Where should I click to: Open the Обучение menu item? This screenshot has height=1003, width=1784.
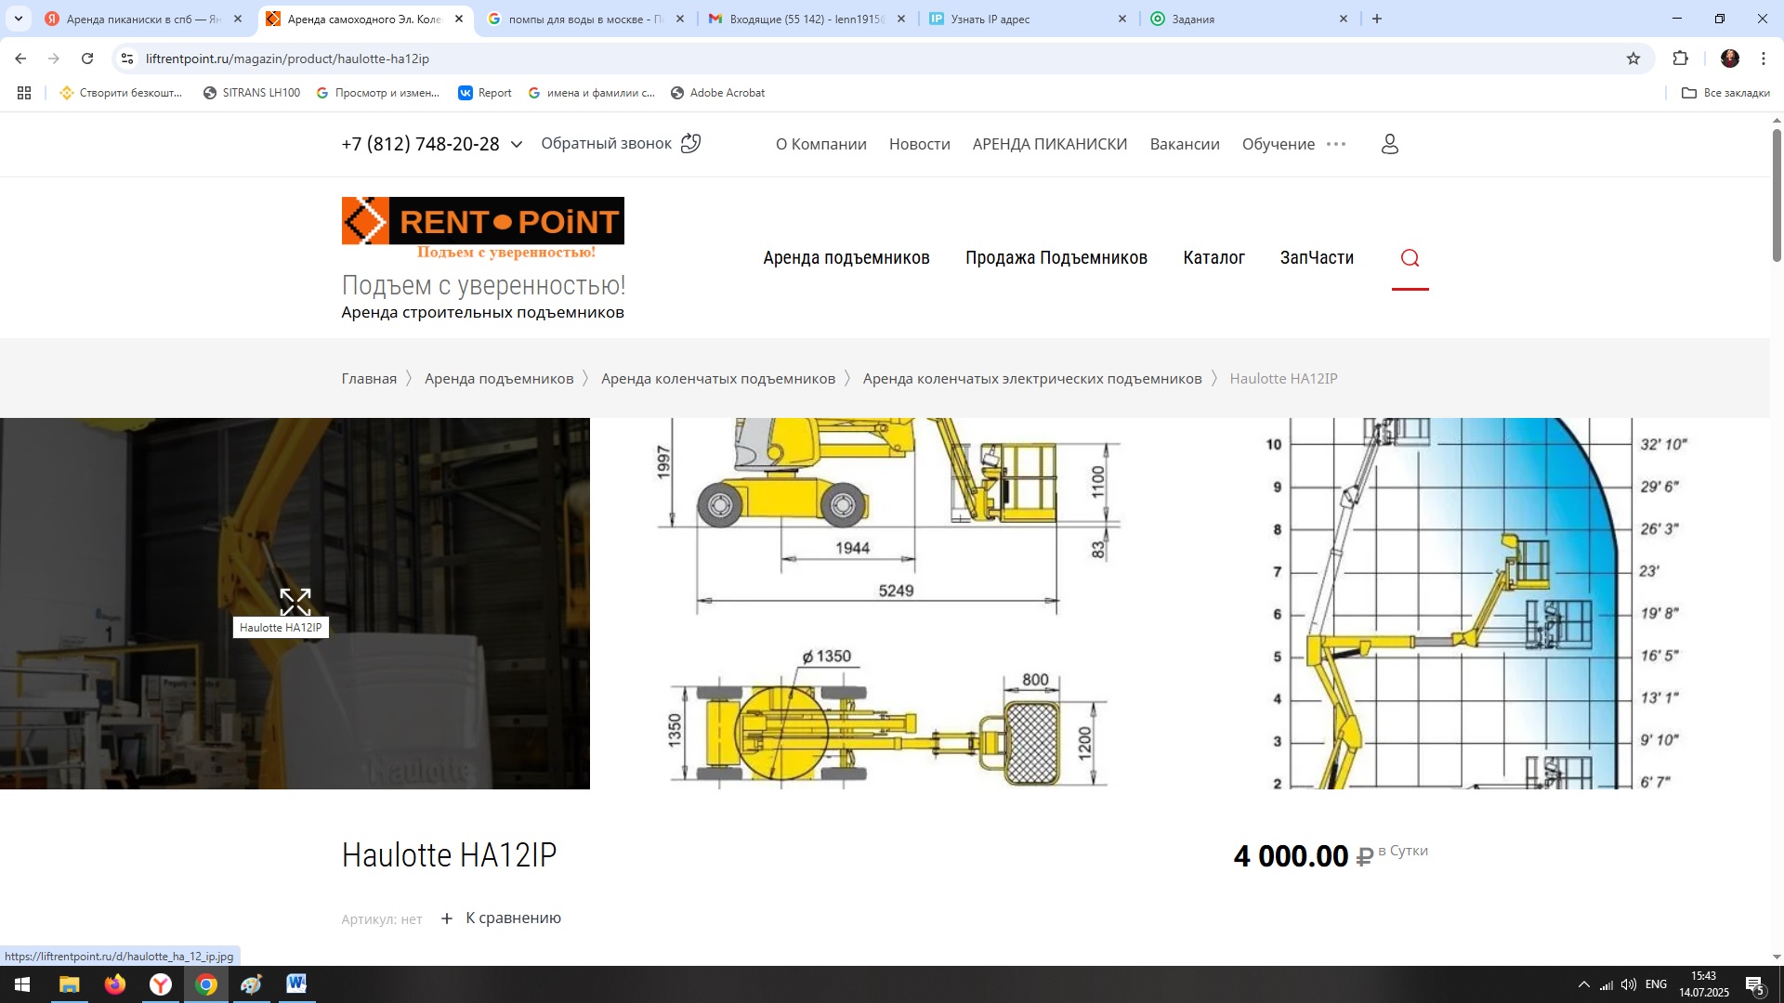[x=1278, y=144]
